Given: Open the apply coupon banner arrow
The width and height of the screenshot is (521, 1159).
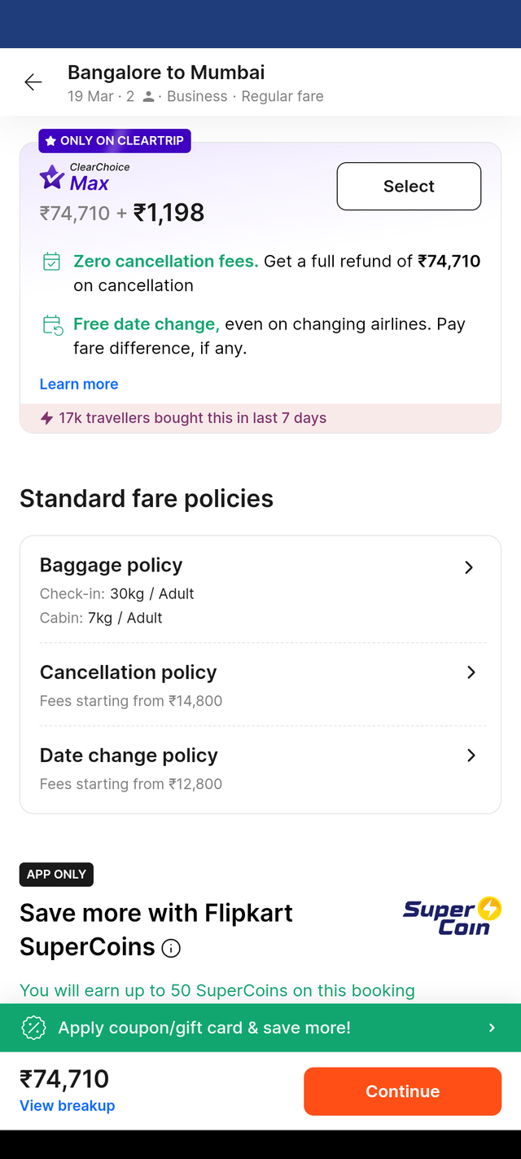Looking at the screenshot, I should click(492, 1028).
